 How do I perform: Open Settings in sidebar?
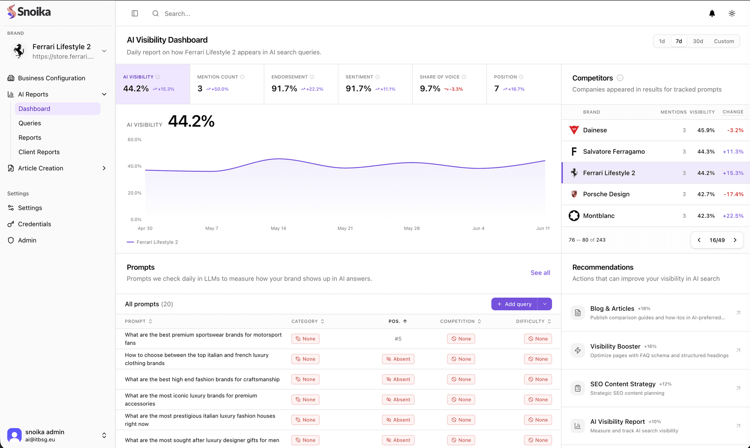[30, 208]
